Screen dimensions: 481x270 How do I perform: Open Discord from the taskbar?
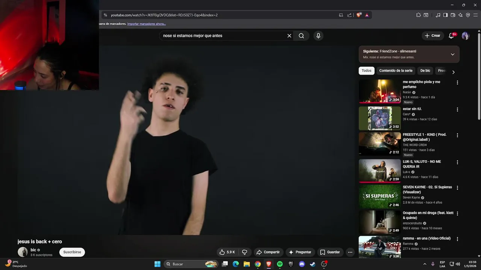click(302, 264)
